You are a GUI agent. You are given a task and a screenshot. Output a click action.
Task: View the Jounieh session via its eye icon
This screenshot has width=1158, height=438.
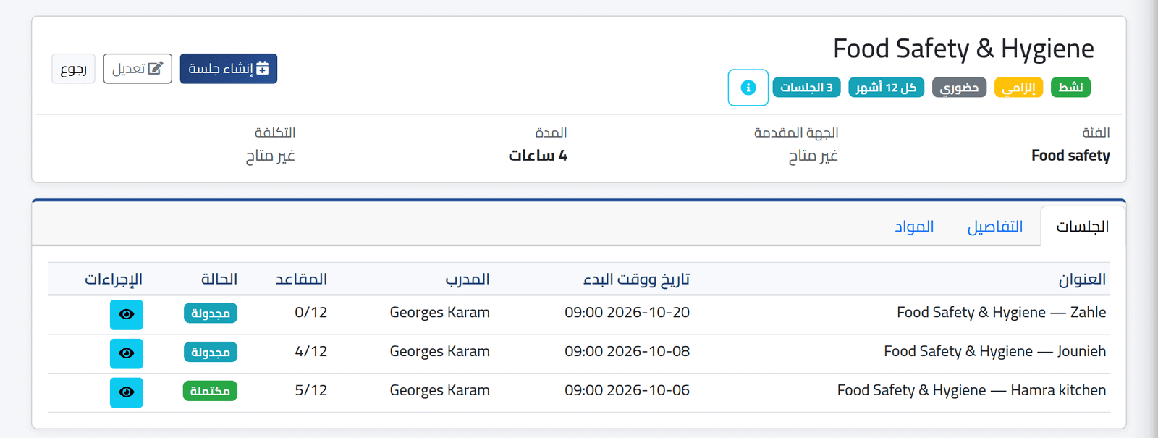(127, 353)
